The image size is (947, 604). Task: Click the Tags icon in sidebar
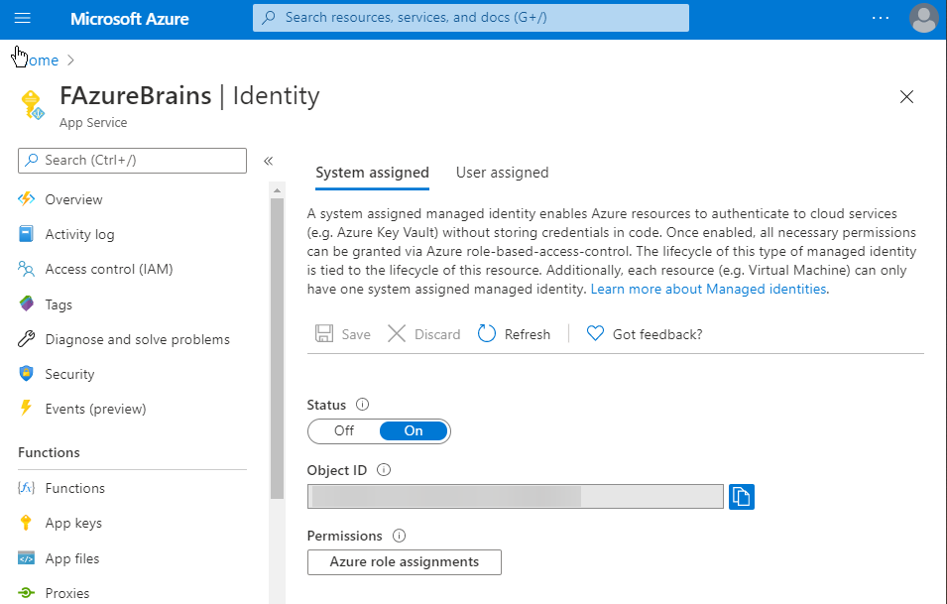26,303
